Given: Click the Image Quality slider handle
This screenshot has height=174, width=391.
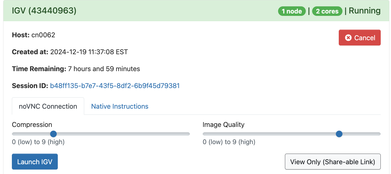Looking at the screenshot, I should pos(339,134).
